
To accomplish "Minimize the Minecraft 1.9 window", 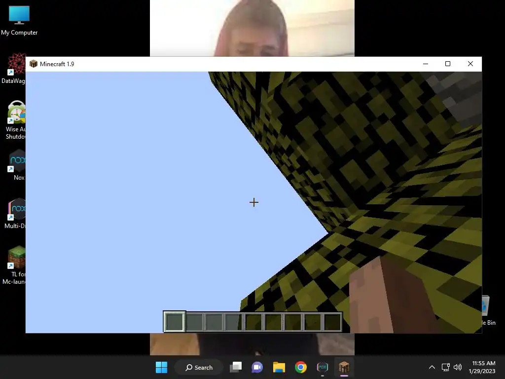I will click(426, 64).
